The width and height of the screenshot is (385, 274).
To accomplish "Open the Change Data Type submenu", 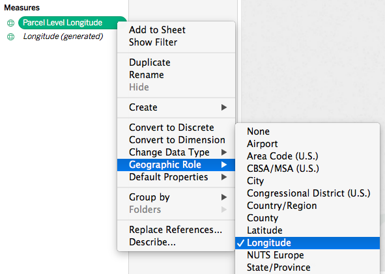I will point(176,152).
